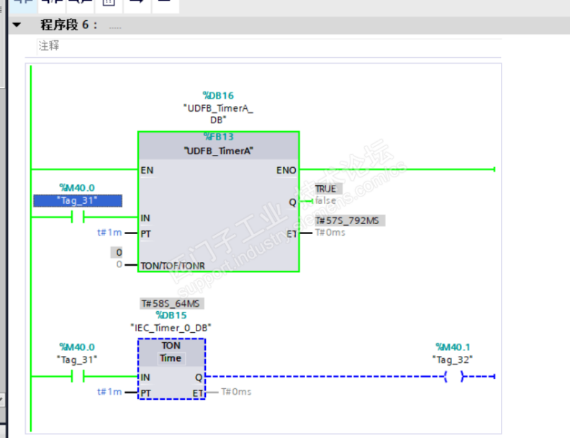Open a branch using the toolbar arrow
Screen dimensions: 570x438
[x=137, y=4]
